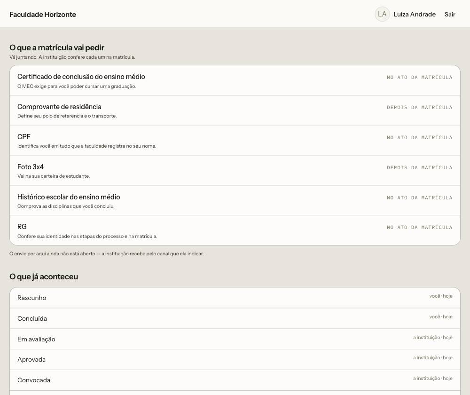The image size is (470, 395).
Task: Select the 'Comprovante de residência' title
Action: click(59, 107)
